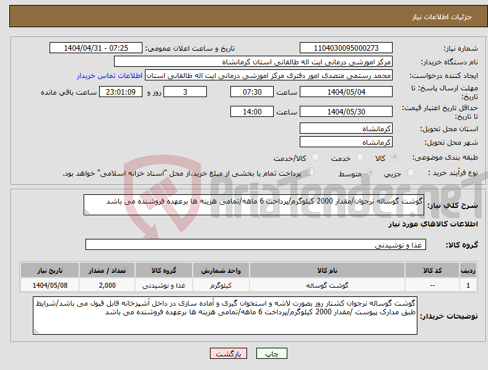Open the اطلاعات تماس خریدار link

(x=110, y=75)
